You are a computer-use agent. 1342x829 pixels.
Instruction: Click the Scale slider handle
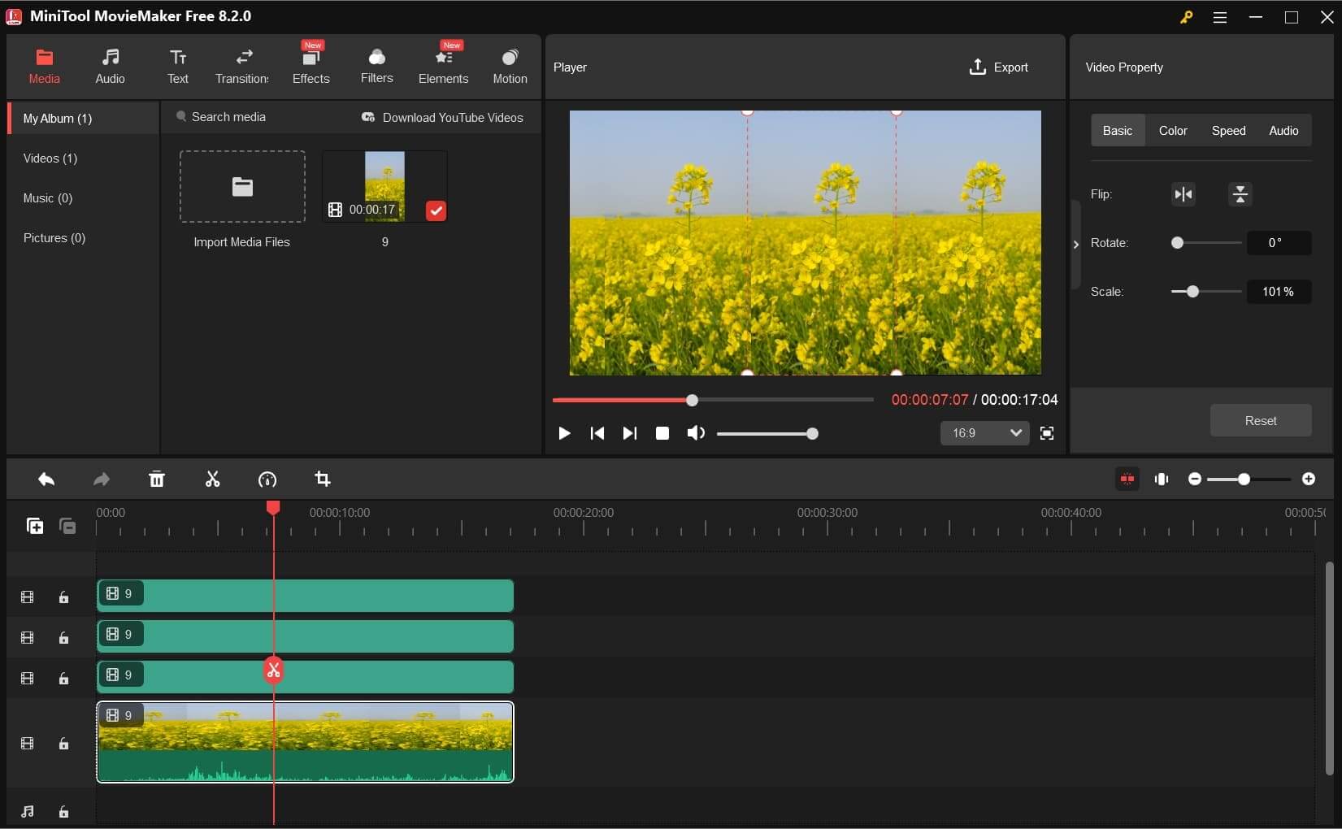click(x=1192, y=292)
